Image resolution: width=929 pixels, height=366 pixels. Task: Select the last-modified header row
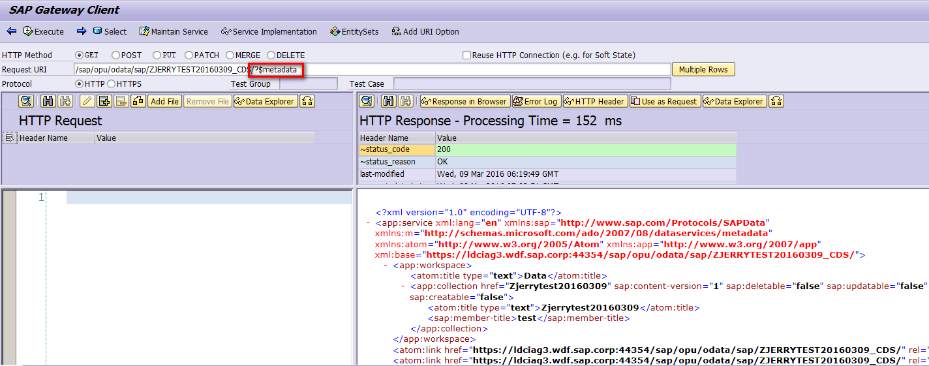tap(397, 174)
